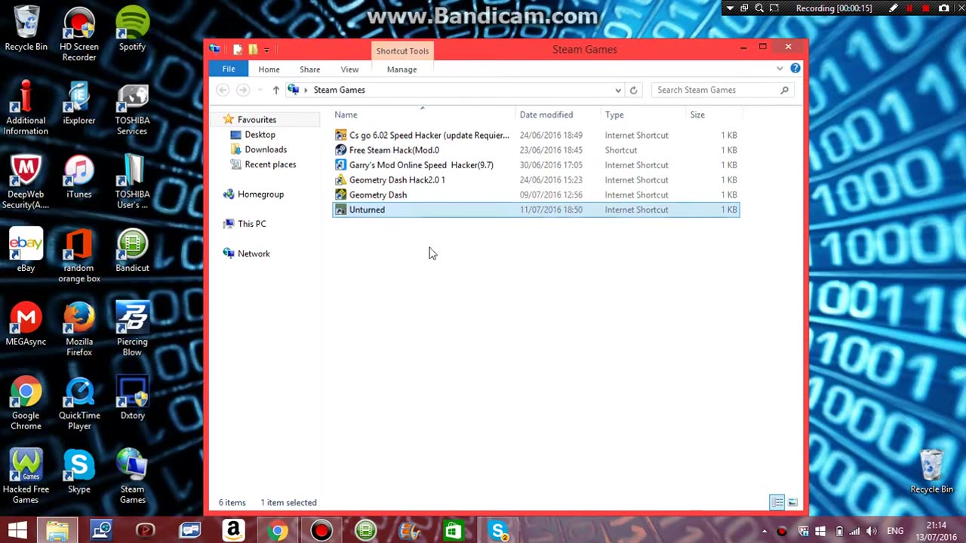Open the Share ribbon tab
The height and width of the screenshot is (543, 966).
tap(309, 69)
